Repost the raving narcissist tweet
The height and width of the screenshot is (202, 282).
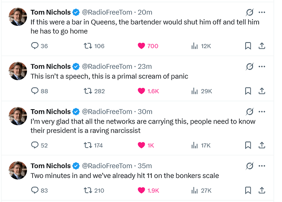click(x=87, y=145)
